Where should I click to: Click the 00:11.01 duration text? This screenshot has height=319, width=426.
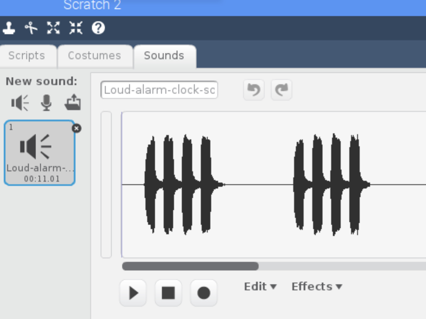(x=42, y=179)
